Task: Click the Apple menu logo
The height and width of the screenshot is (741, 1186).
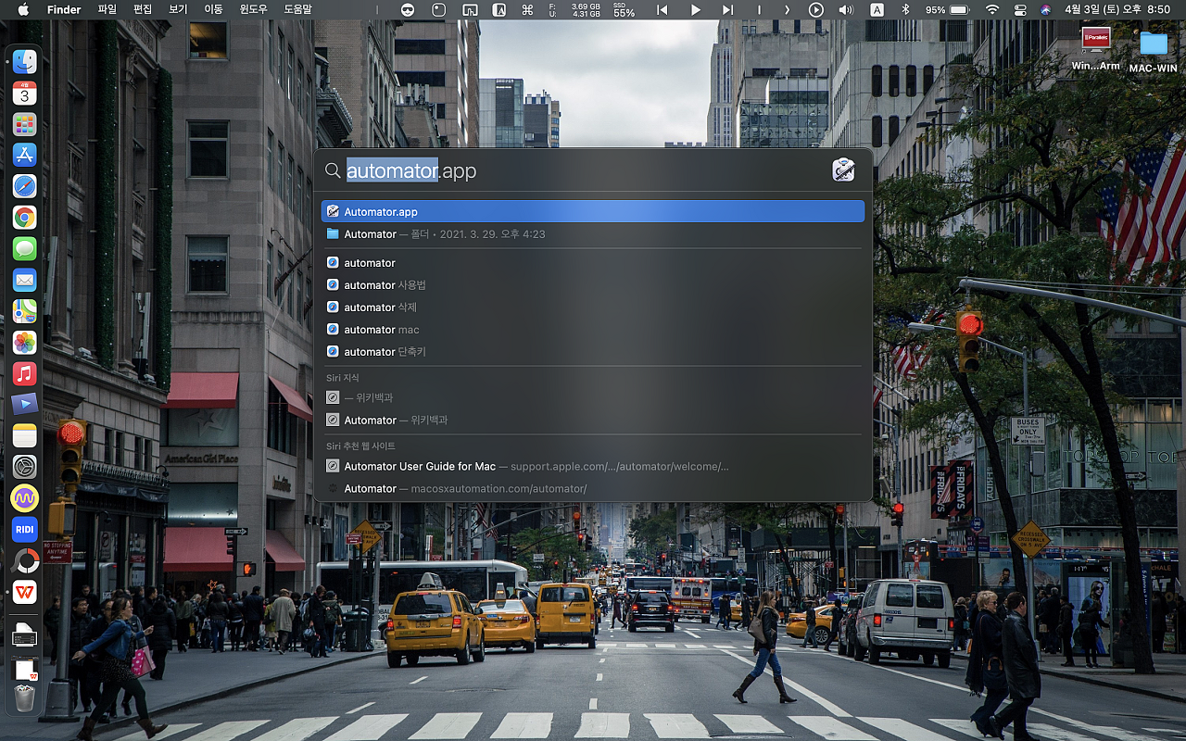Action: point(23,9)
